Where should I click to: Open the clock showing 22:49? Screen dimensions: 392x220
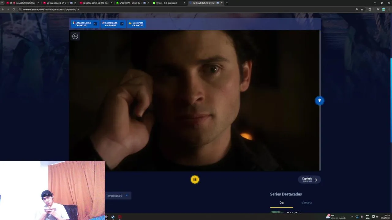385,217
